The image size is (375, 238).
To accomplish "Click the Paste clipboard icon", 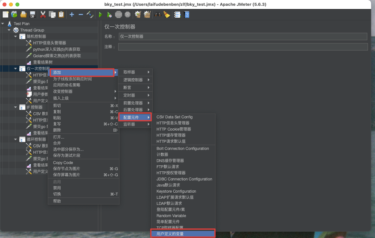I will 61,14.
